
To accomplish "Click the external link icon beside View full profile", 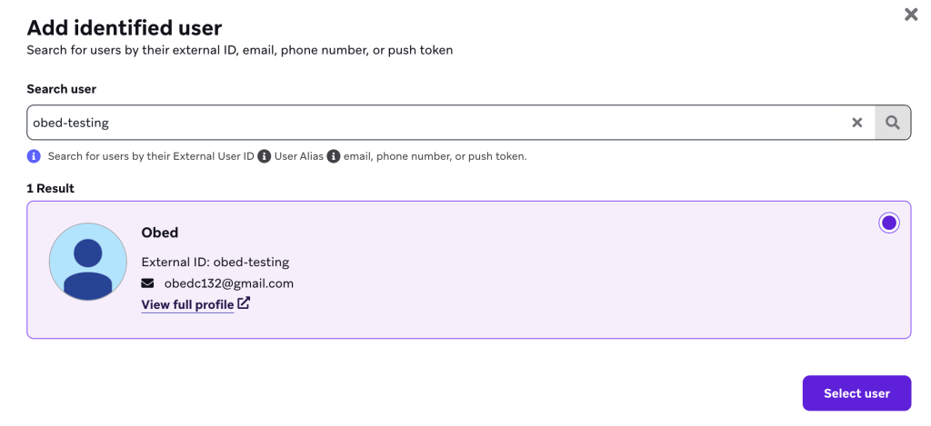I will [x=244, y=304].
